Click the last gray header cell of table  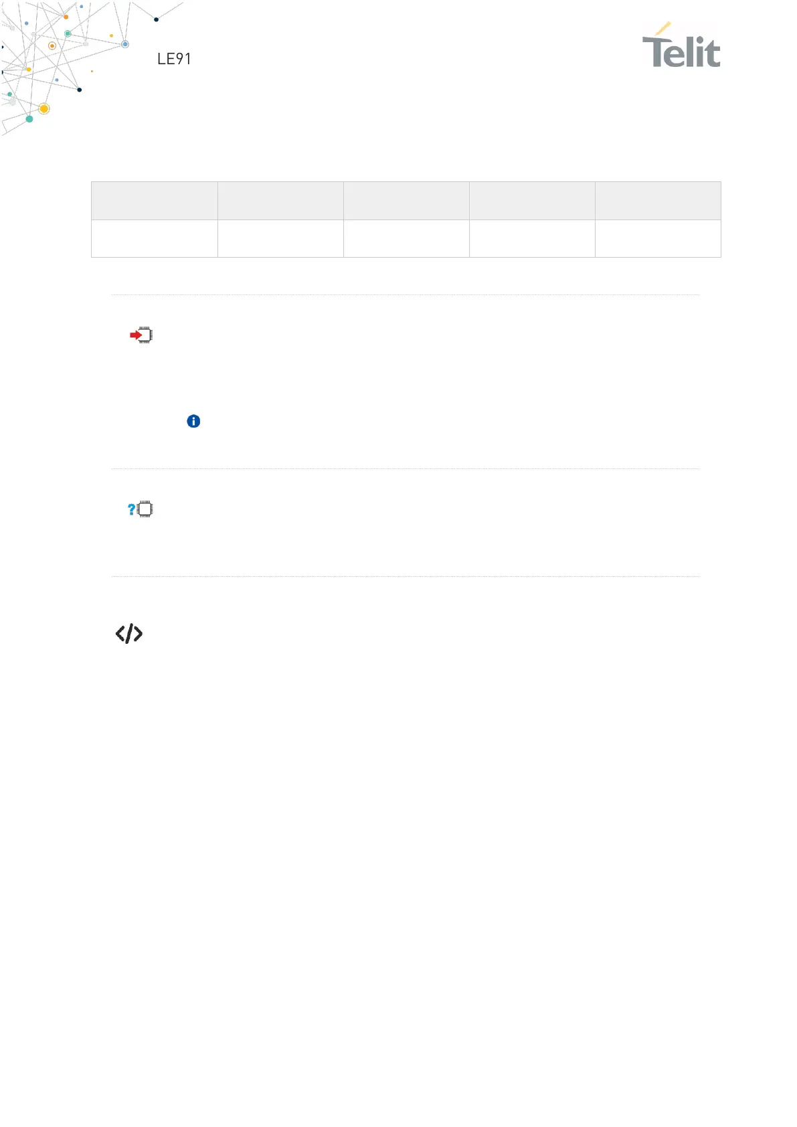[658, 201]
